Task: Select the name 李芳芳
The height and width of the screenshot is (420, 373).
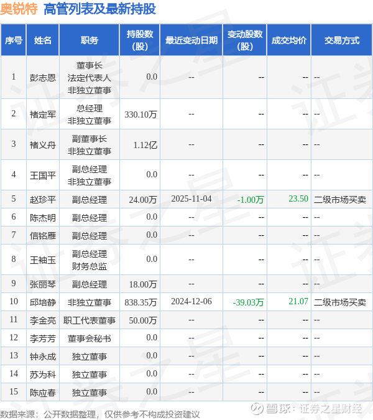Action: [x=42, y=338]
